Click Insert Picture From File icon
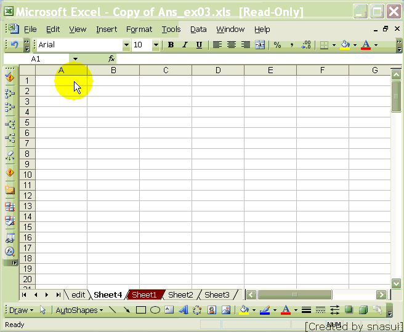Screen dimensions: 404x332 pyautogui.click(x=226, y=310)
